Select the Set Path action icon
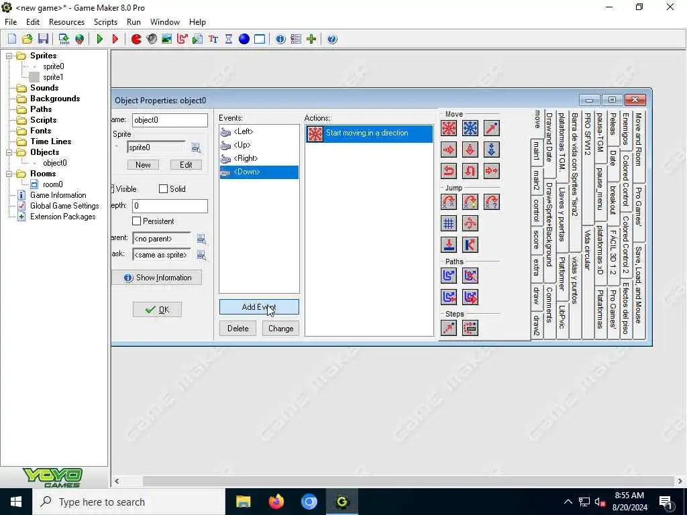 (x=449, y=276)
